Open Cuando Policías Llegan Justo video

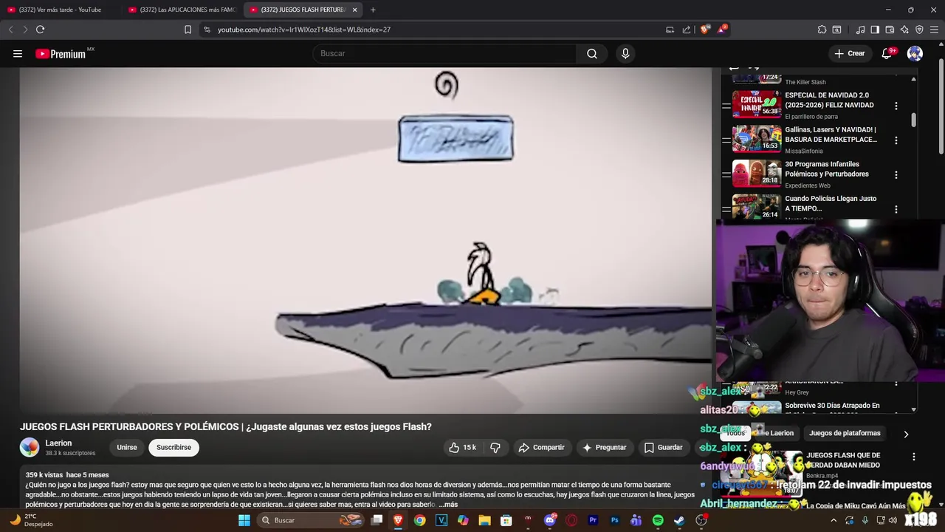pyautogui.click(x=831, y=203)
